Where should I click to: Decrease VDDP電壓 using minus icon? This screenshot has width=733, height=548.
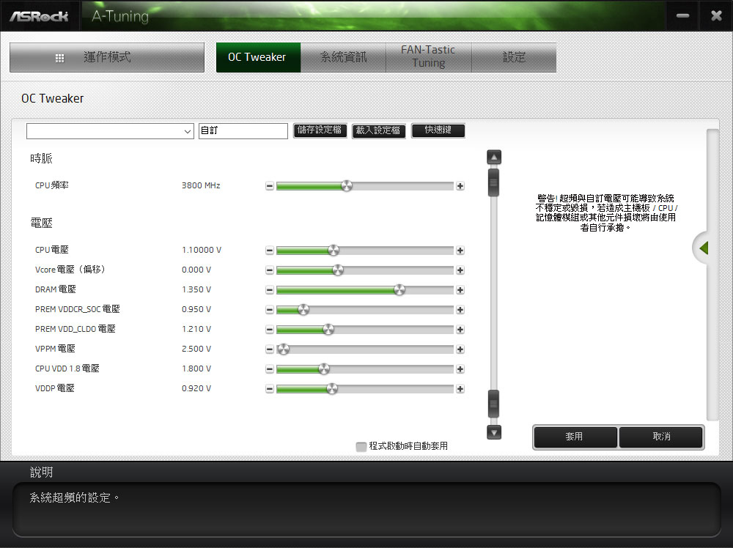269,389
